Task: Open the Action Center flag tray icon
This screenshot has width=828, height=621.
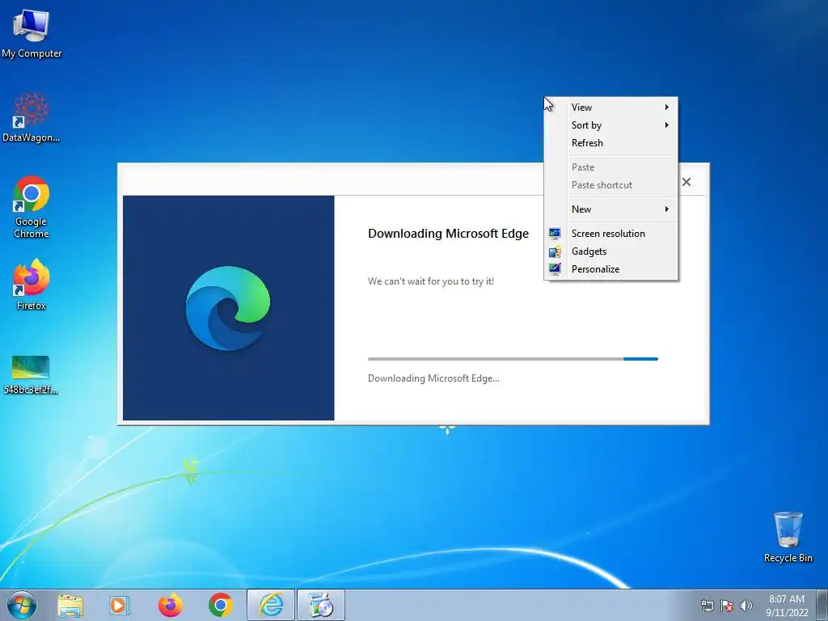Action: tap(727, 606)
